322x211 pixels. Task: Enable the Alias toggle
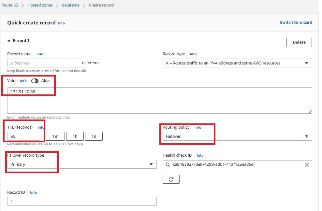click(x=35, y=80)
